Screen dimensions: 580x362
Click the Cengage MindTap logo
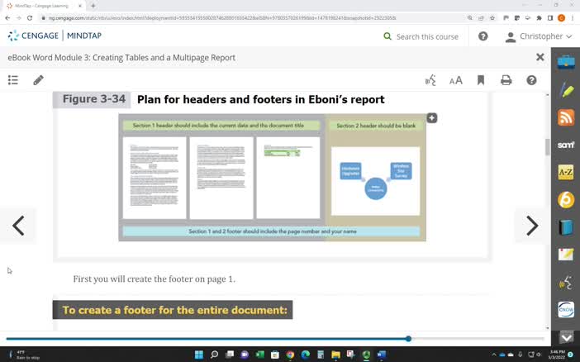pos(55,36)
